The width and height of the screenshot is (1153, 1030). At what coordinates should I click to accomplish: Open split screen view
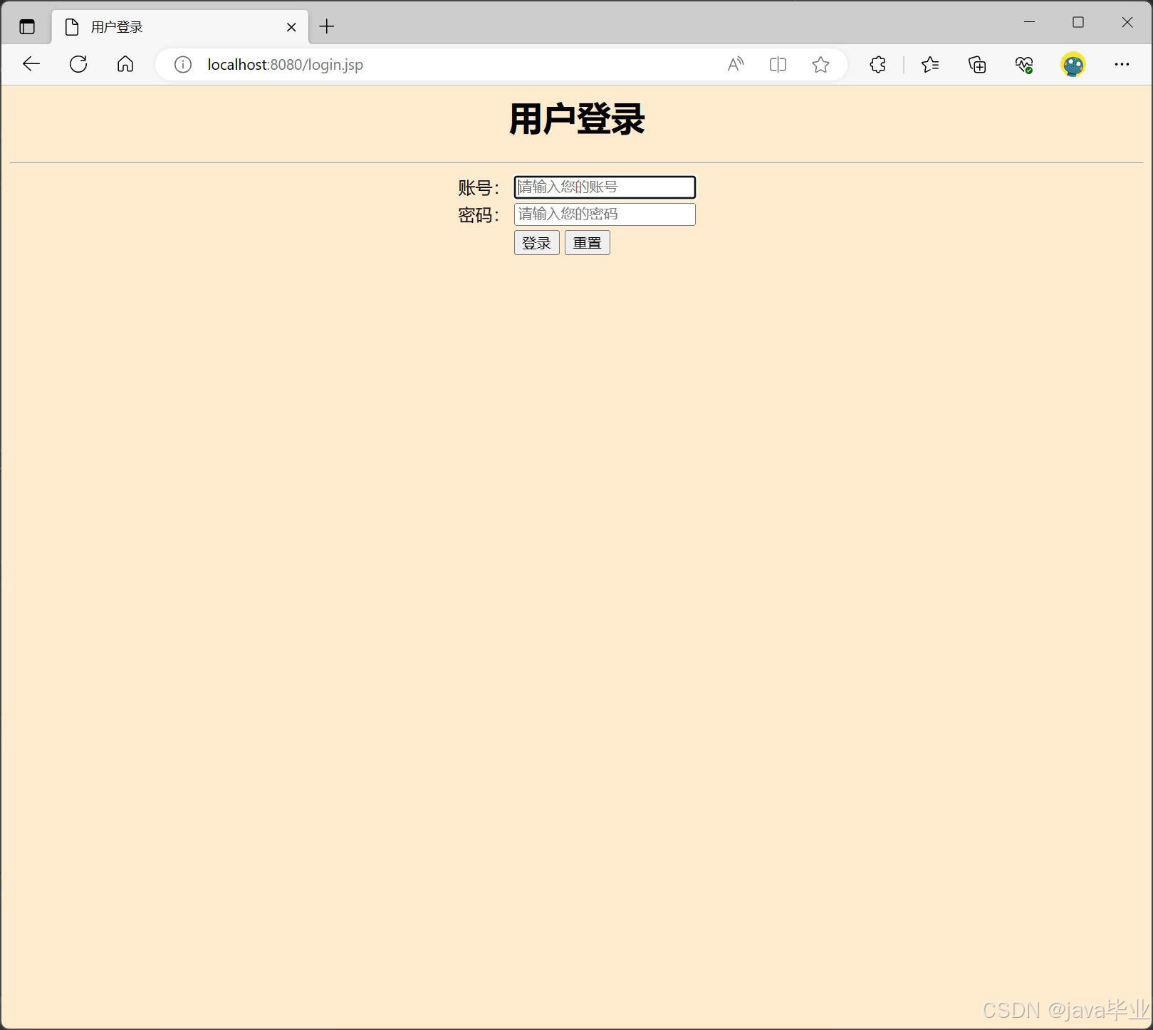pos(777,64)
